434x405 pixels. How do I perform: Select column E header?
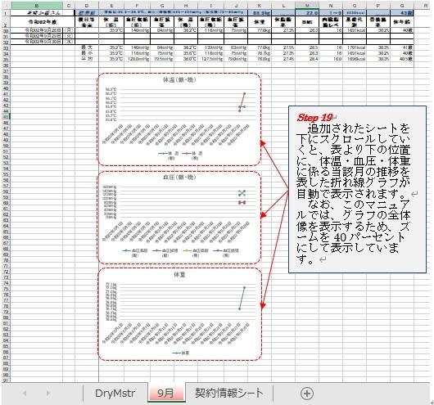(111, 5)
